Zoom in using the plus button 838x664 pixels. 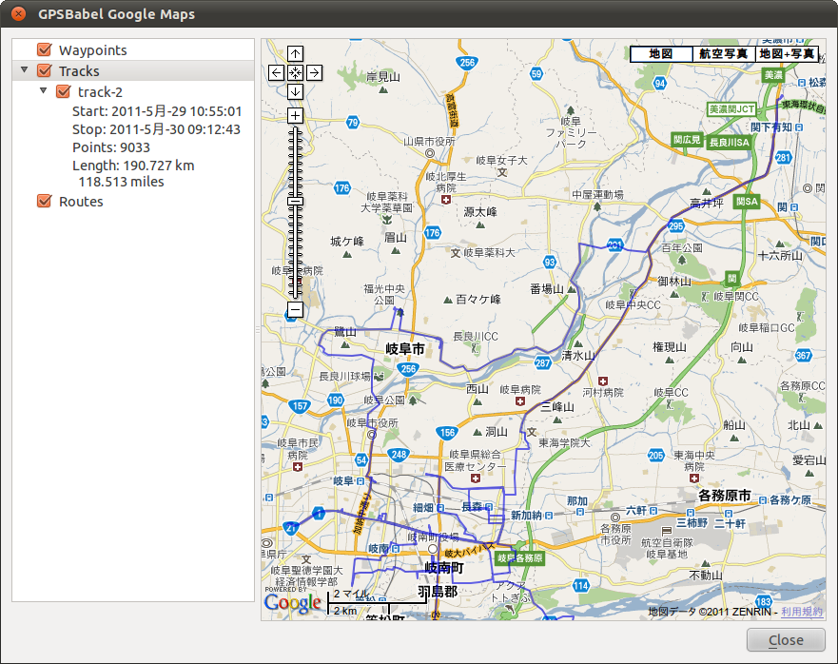tap(295, 116)
